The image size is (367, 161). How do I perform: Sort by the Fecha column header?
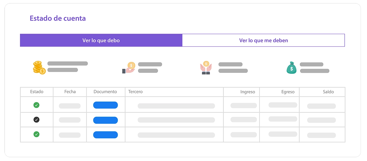click(70, 92)
